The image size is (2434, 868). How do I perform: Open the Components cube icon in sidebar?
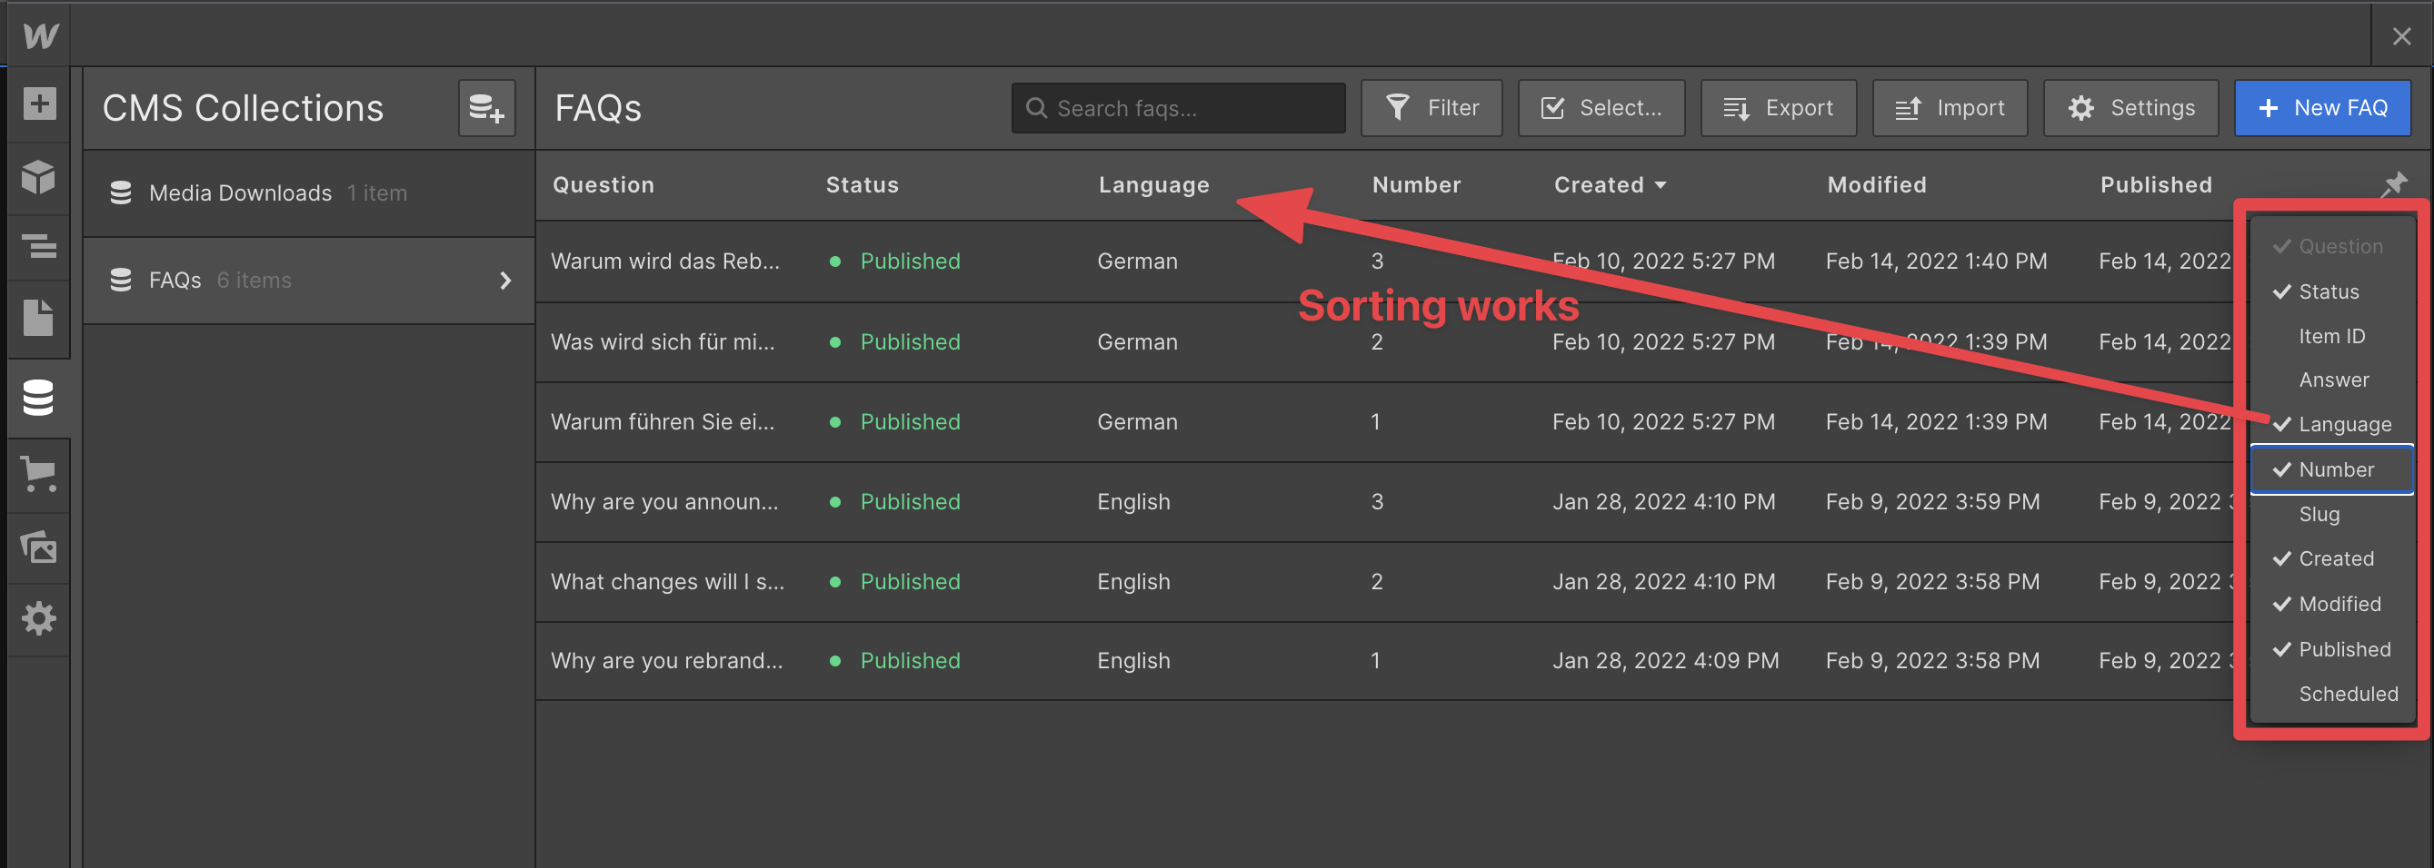pos(39,176)
